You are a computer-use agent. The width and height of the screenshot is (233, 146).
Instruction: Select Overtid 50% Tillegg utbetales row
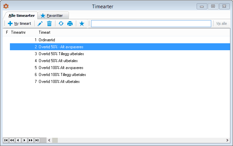click(120, 54)
